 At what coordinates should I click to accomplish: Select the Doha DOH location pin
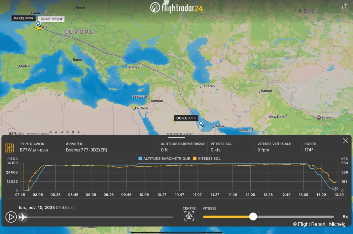(x=201, y=124)
